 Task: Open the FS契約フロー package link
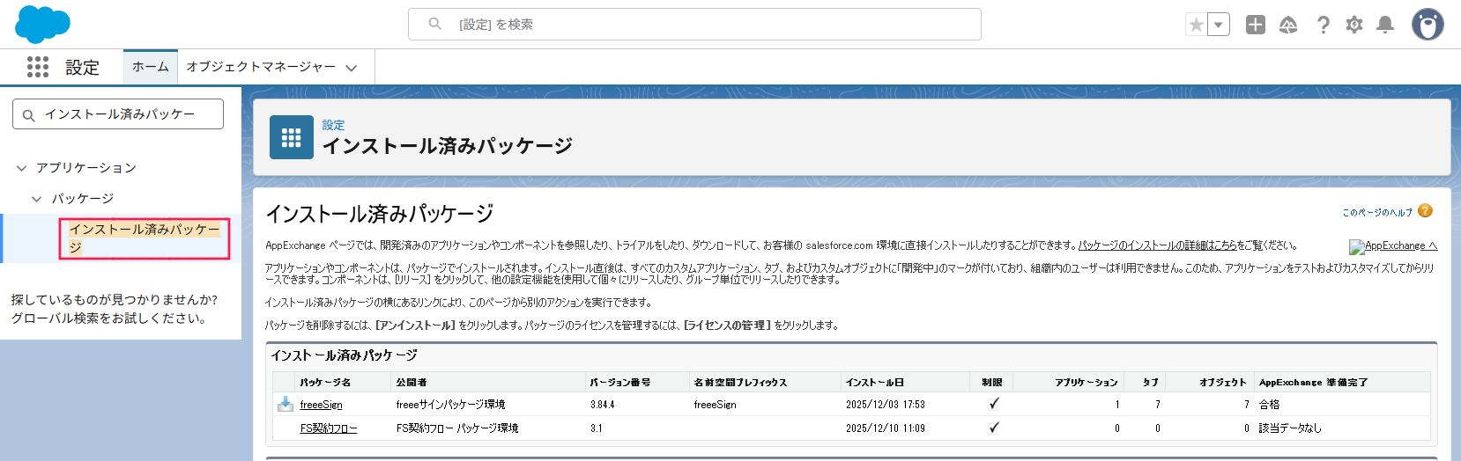point(329,428)
